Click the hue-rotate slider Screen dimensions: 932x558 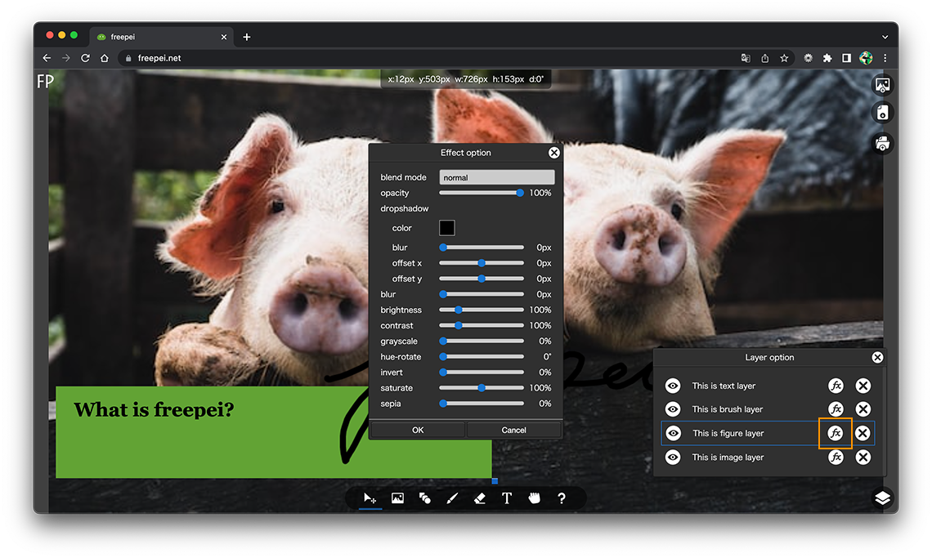[482, 356]
